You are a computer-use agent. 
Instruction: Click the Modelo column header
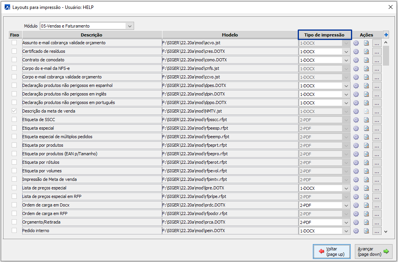230,35
